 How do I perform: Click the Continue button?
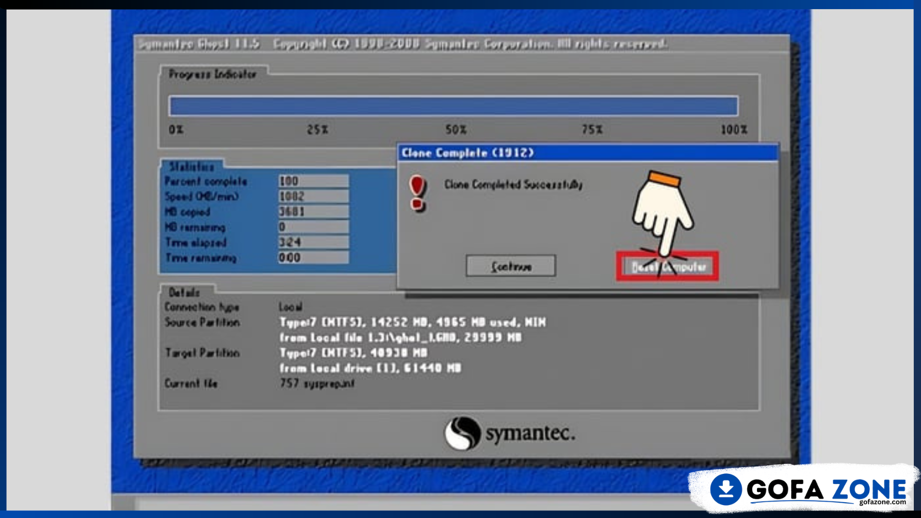511,266
